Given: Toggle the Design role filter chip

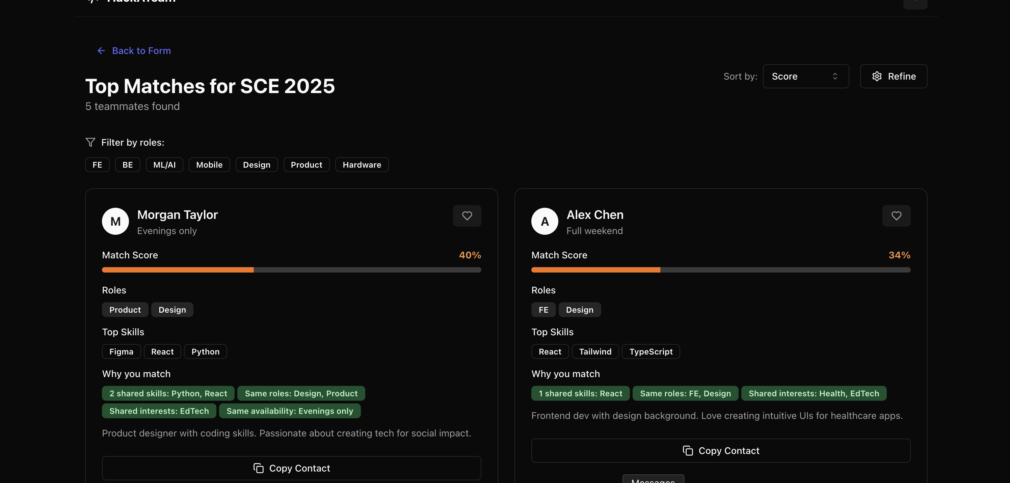Looking at the screenshot, I should coord(257,165).
